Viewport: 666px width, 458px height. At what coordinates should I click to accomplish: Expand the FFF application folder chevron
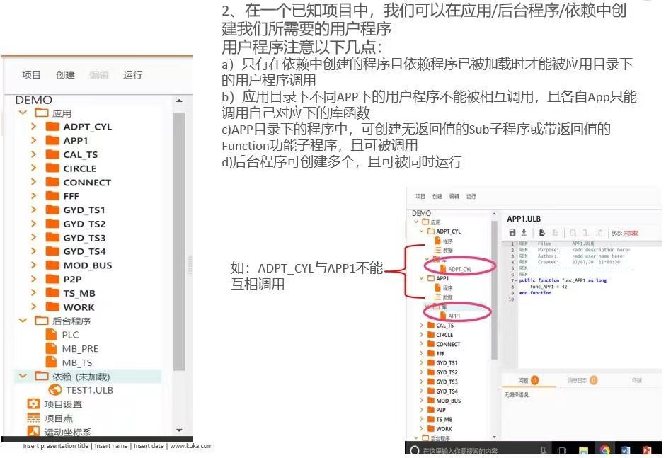click(x=33, y=196)
